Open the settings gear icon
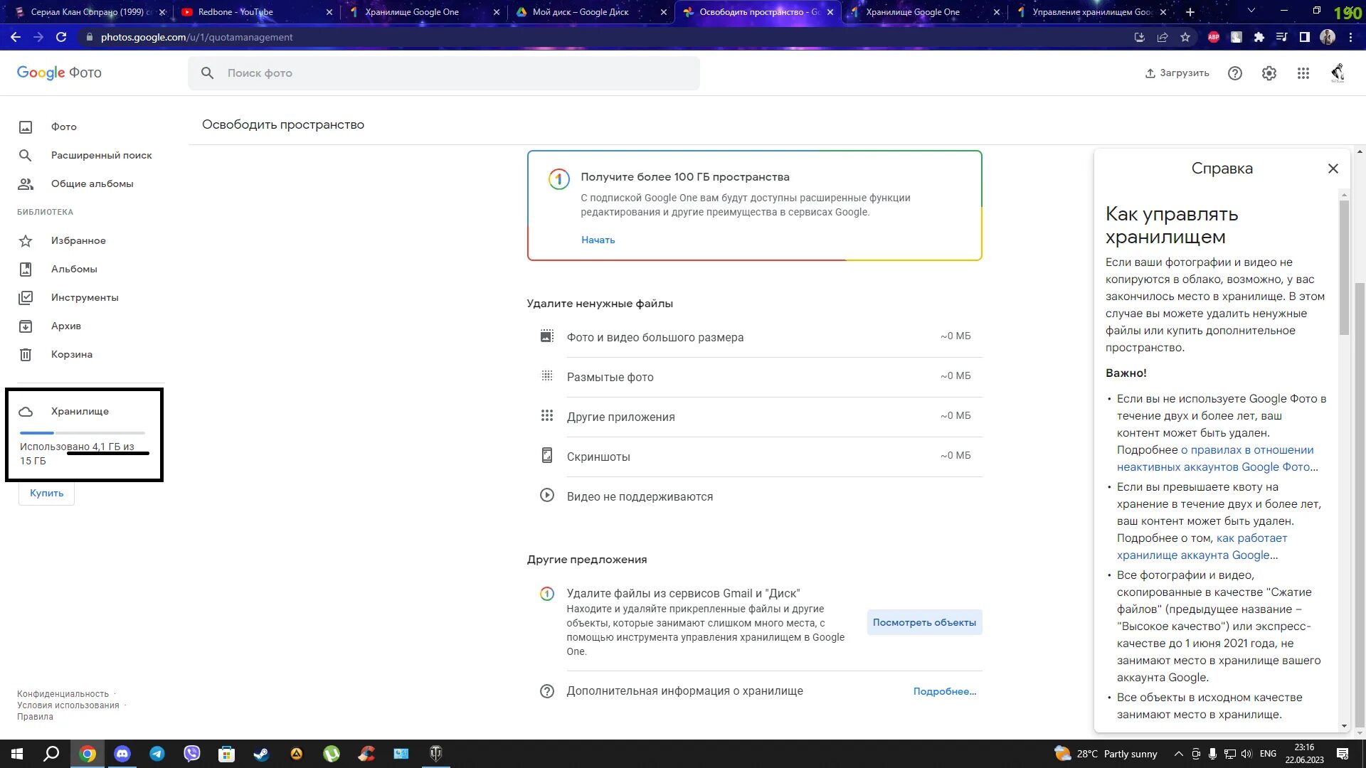This screenshot has height=768, width=1366. 1269,73
